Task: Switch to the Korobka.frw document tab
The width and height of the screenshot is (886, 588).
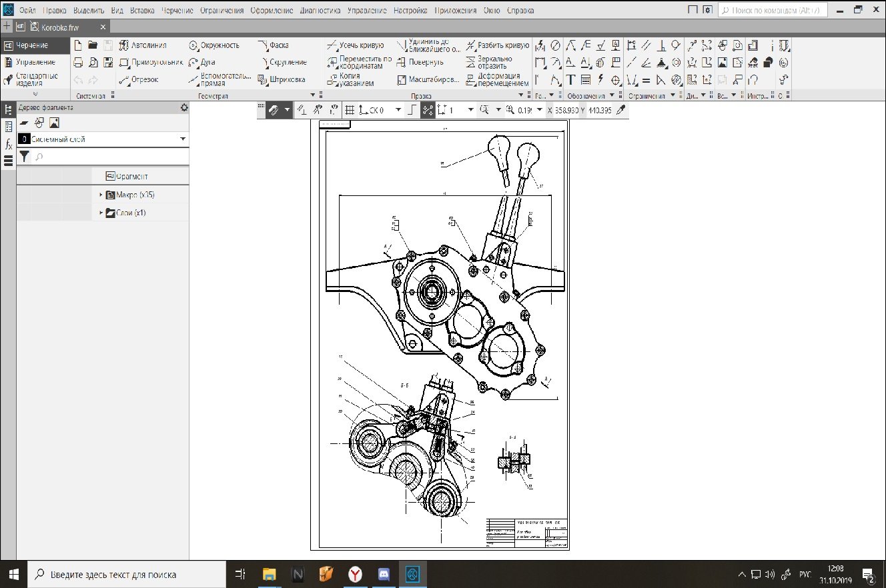Action: [59, 27]
